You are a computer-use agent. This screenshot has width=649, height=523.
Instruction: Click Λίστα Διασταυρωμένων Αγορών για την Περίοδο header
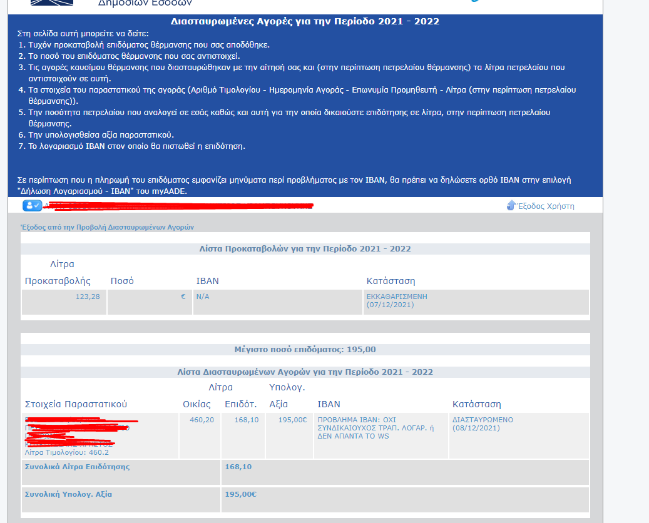[305, 372]
